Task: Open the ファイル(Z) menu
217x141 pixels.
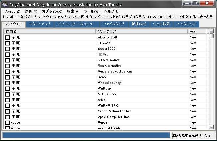Action: pyautogui.click(x=12, y=11)
